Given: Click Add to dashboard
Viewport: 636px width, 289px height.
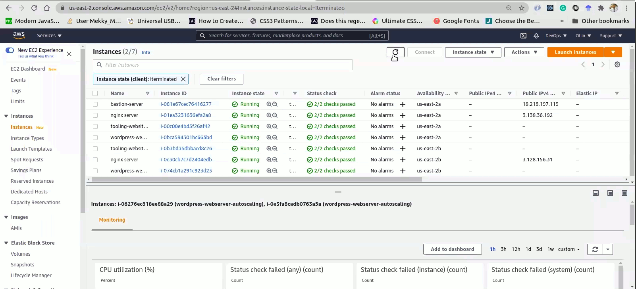Looking at the screenshot, I should coord(453,249).
